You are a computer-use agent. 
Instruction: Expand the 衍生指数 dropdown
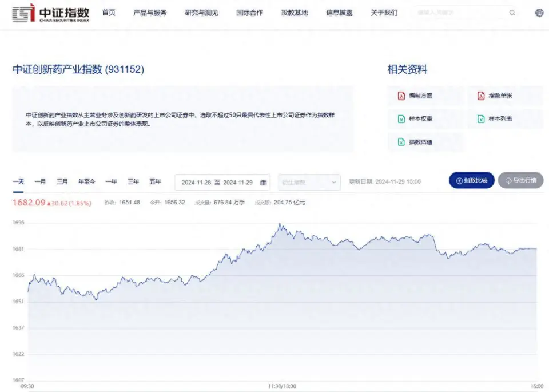pos(309,182)
